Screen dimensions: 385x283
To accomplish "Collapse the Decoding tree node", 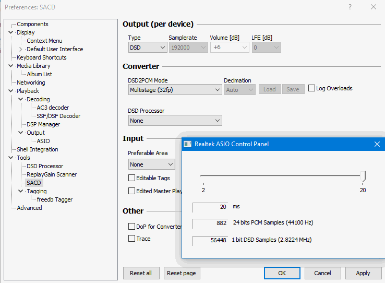I will [x=21, y=99].
